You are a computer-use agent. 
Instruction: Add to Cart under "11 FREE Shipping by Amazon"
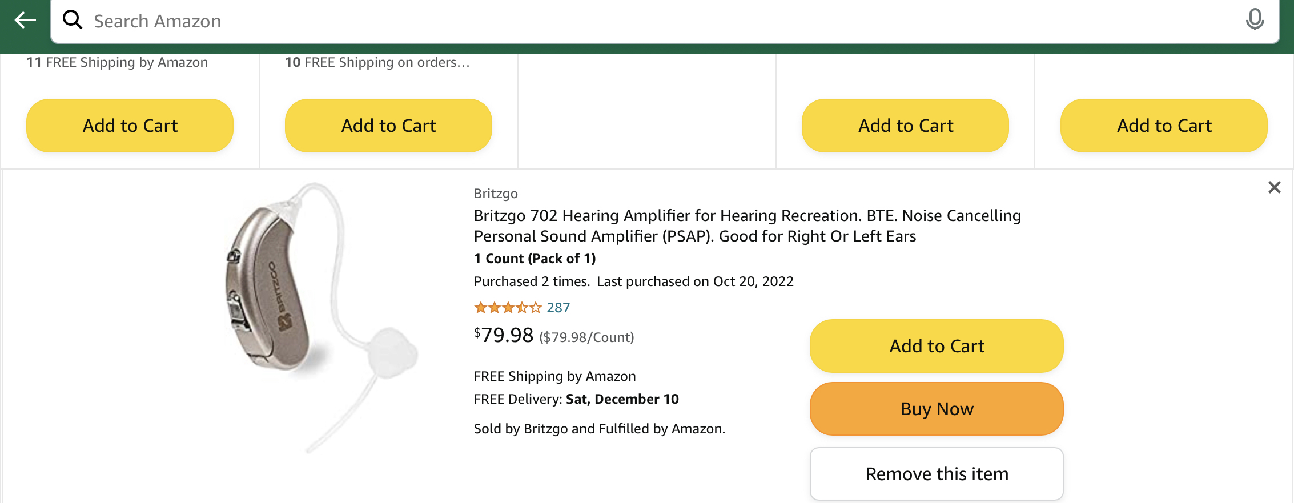point(130,126)
